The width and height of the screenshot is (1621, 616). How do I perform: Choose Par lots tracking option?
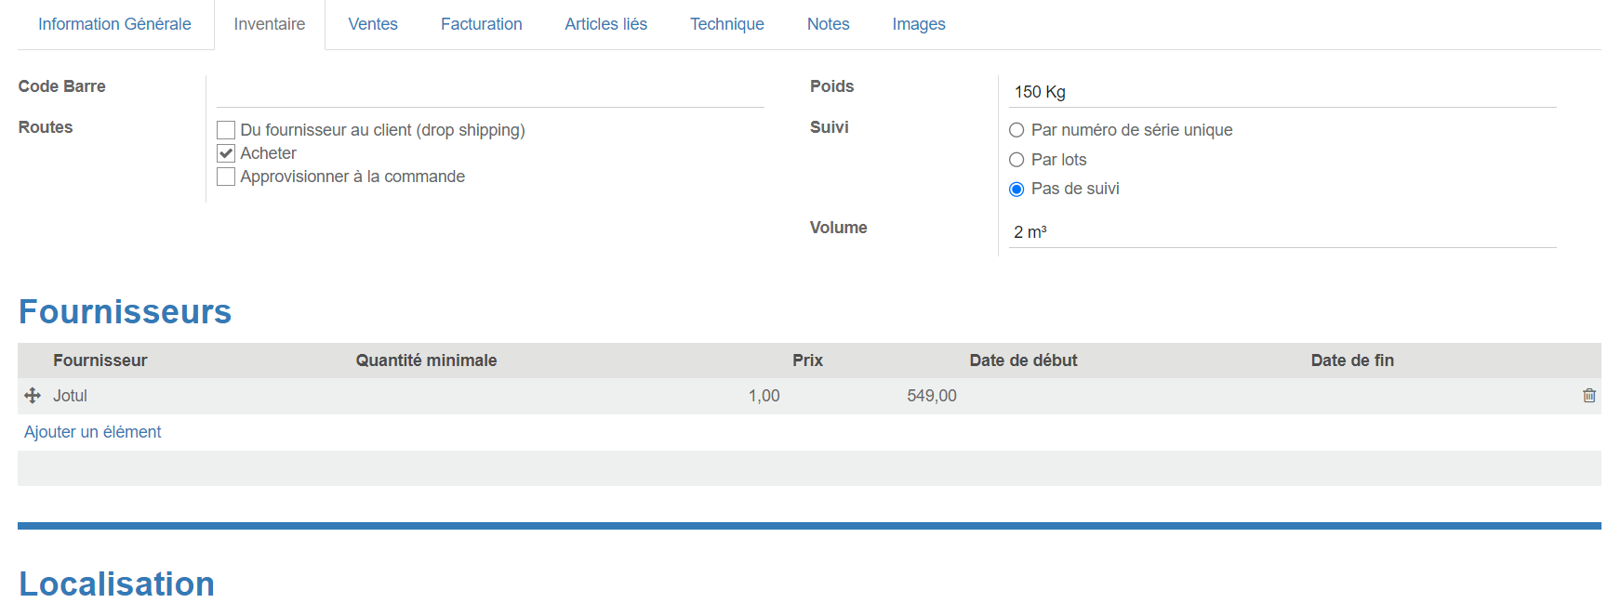coord(1016,160)
